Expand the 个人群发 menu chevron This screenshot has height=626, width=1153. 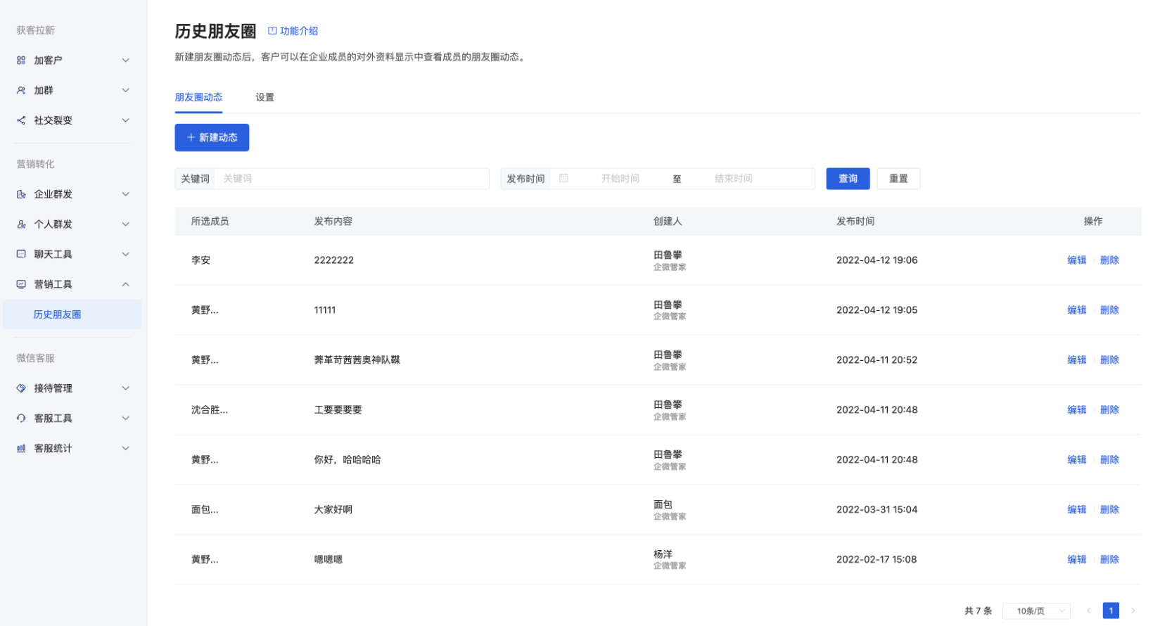pyautogui.click(x=126, y=224)
